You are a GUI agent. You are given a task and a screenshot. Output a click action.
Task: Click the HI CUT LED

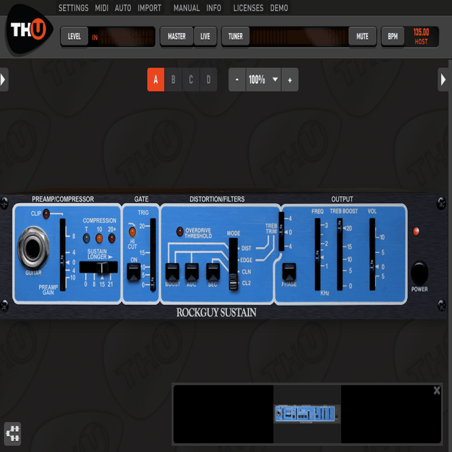132,232
